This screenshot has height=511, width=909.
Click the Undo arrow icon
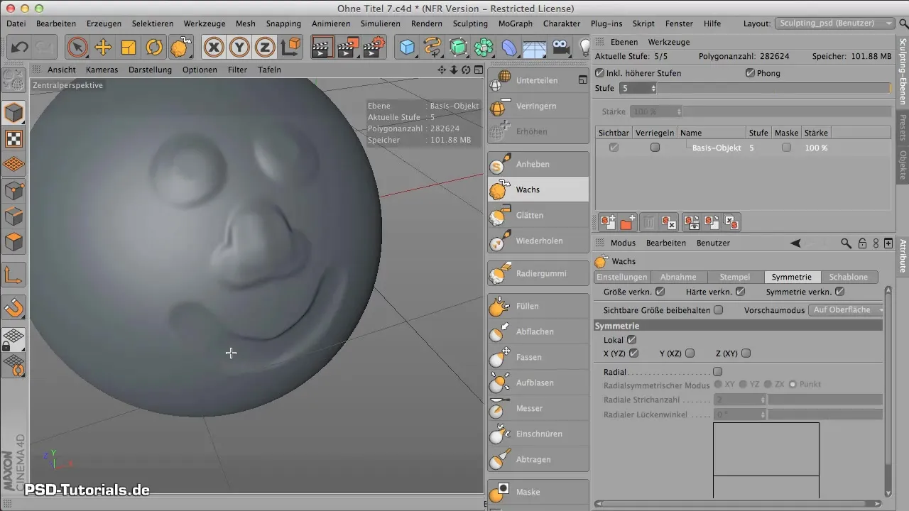tap(20, 48)
